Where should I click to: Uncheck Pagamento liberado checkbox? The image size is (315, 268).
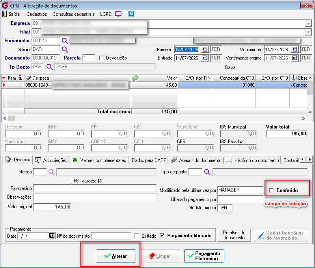(x=162, y=235)
